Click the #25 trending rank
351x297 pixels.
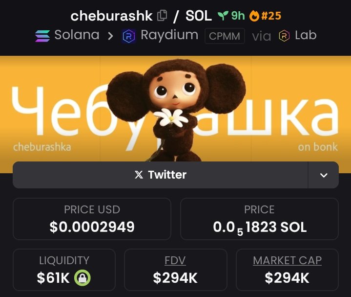pos(271,16)
